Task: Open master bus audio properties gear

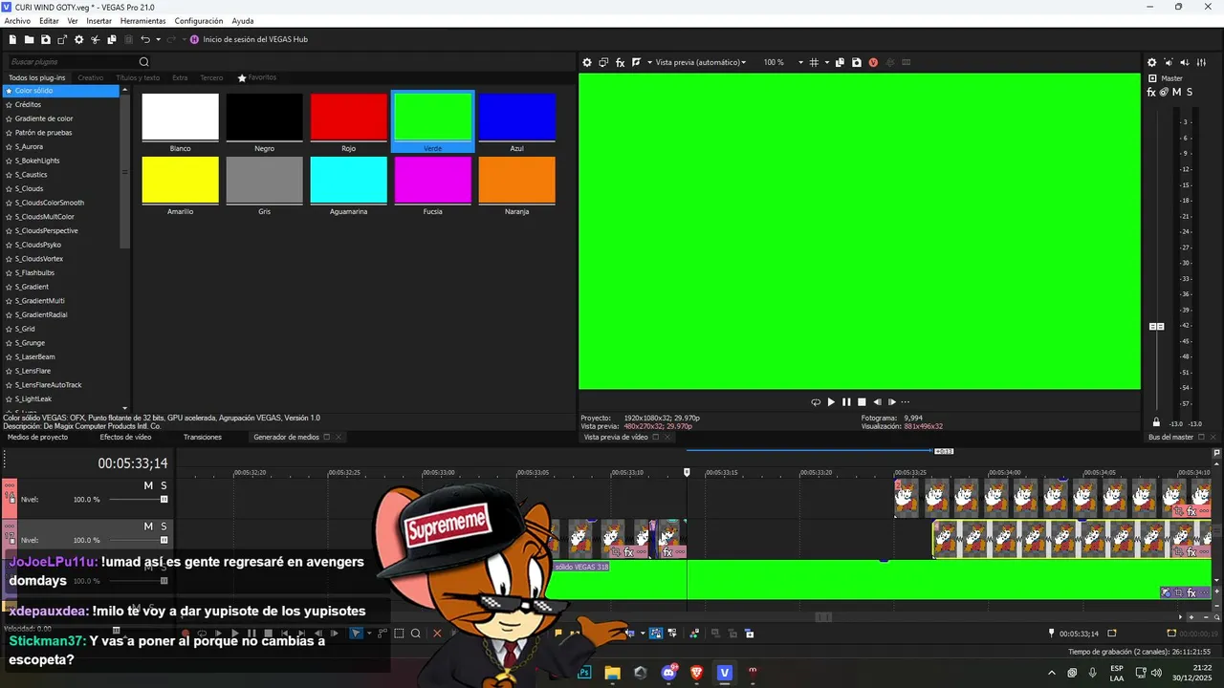Action: [1151, 62]
